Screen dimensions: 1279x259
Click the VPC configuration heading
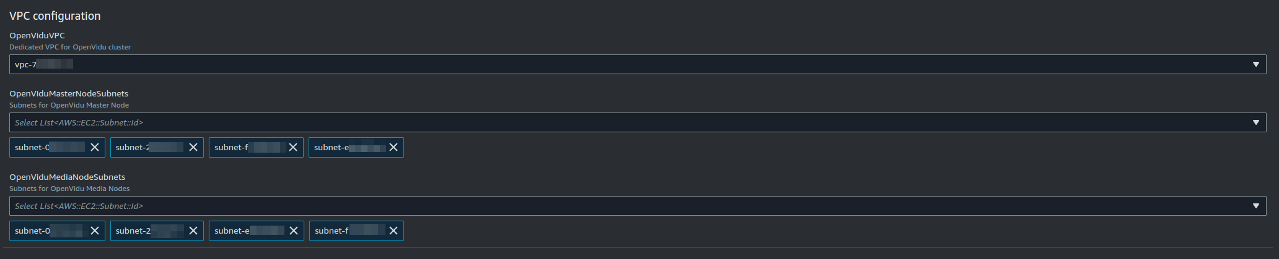55,16
